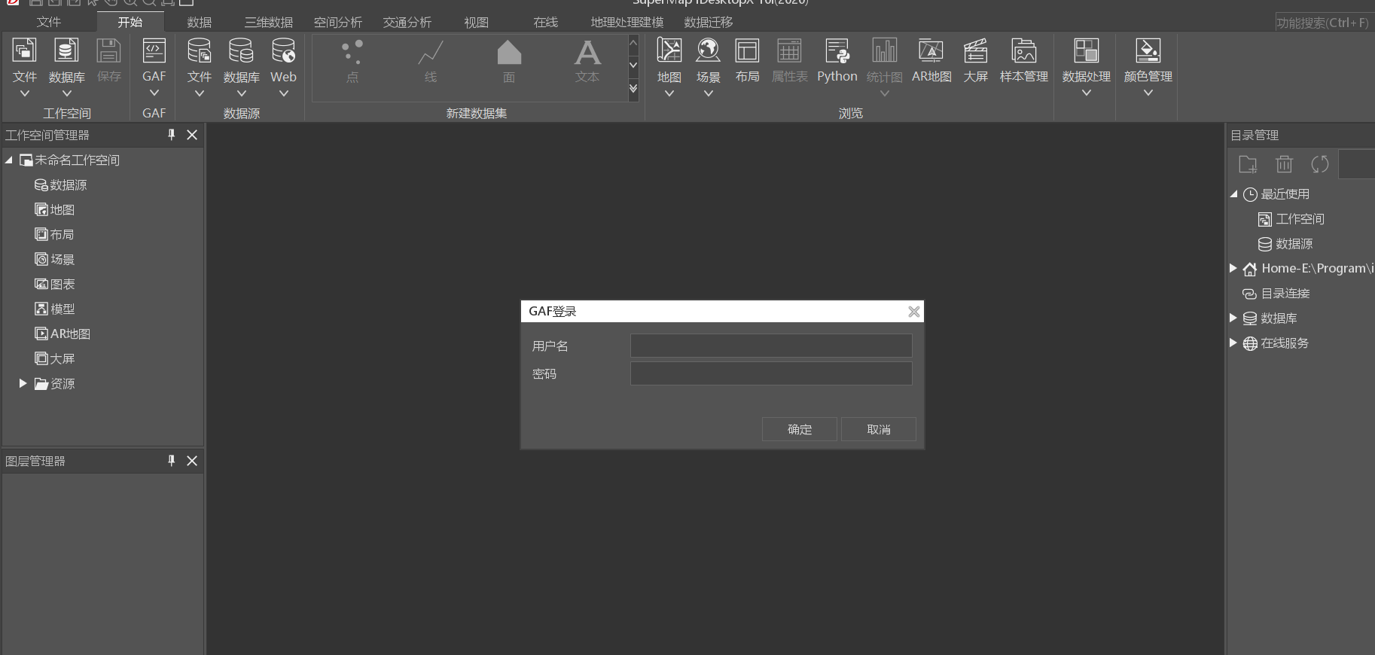Expand the 在线服务 node

[1233, 343]
